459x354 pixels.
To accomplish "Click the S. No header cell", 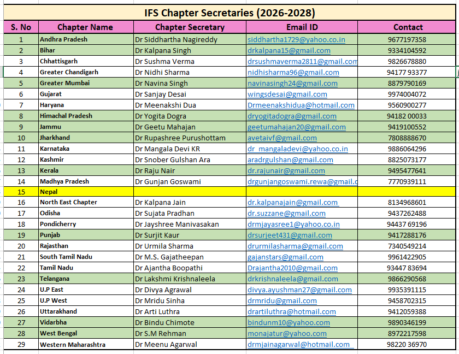I will pyautogui.click(x=21, y=27).
